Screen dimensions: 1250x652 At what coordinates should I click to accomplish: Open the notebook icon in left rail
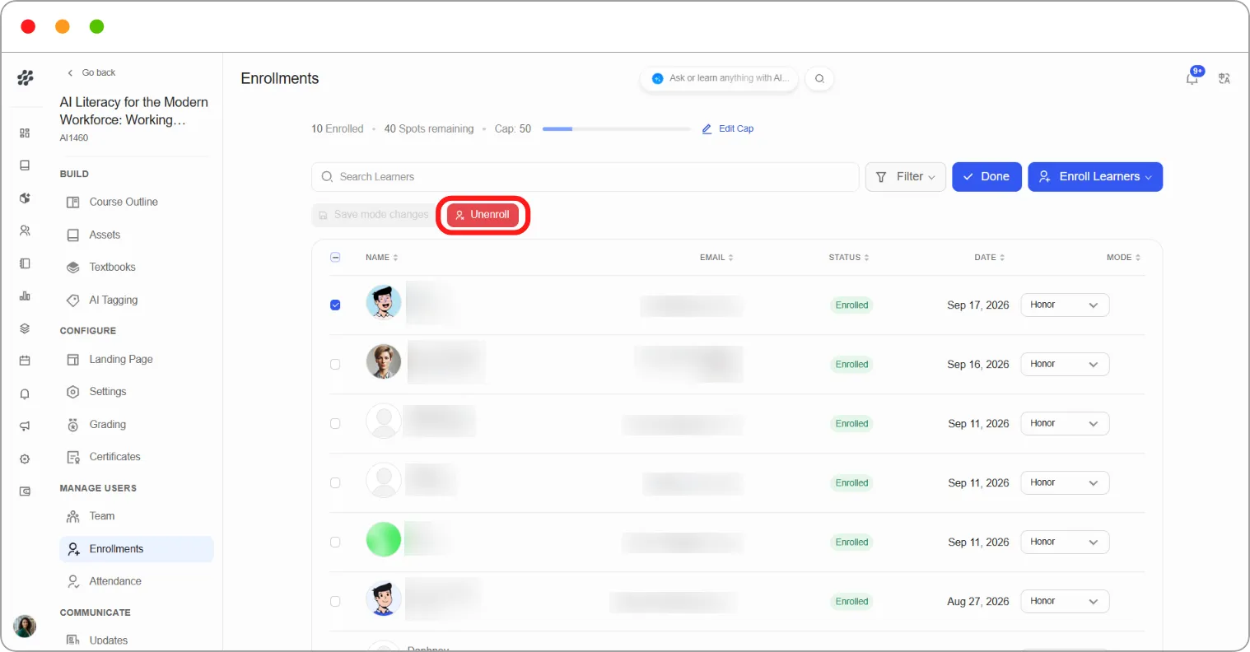click(x=25, y=263)
